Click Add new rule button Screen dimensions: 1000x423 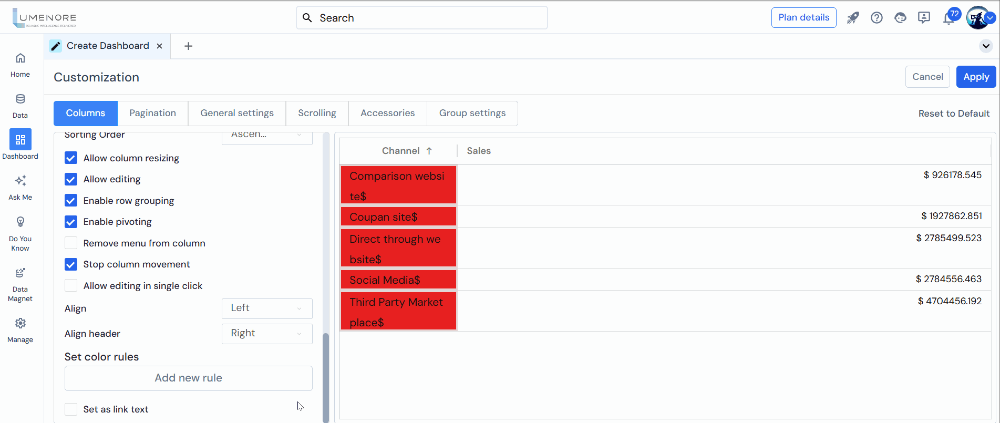[188, 378]
